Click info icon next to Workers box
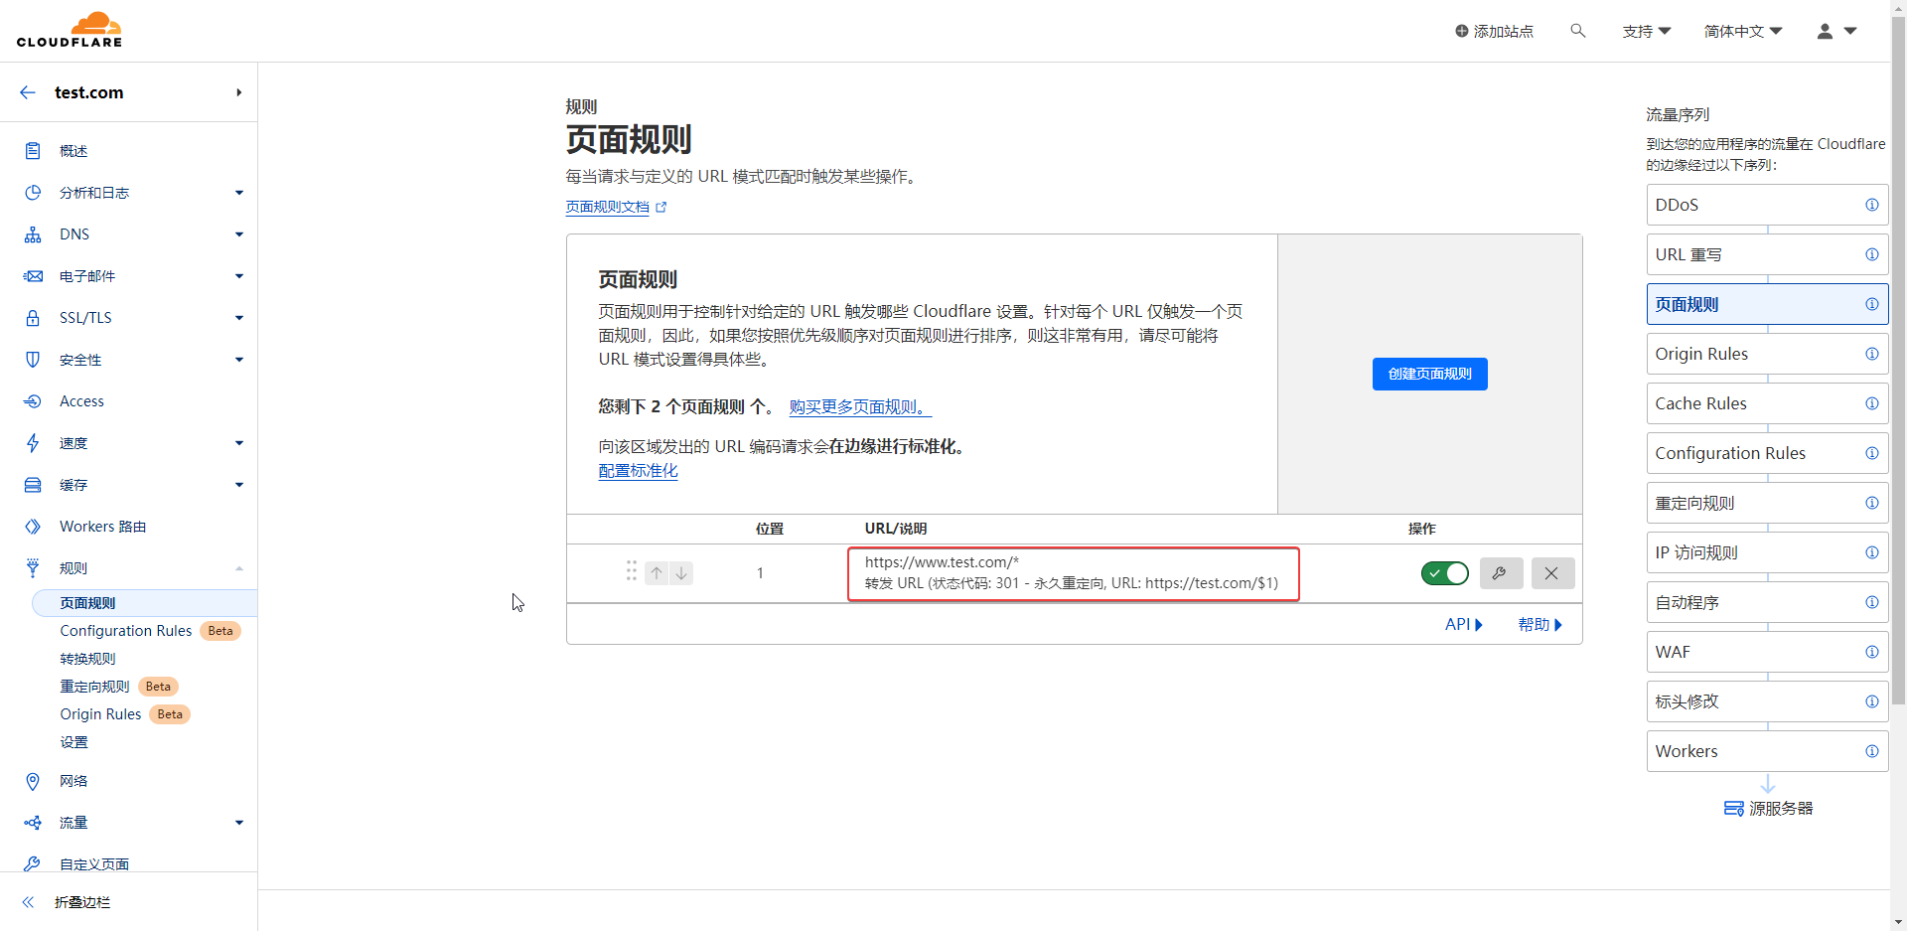1907x931 pixels. [1871, 751]
